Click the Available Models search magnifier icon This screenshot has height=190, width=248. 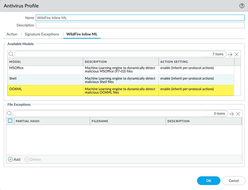click(11, 54)
